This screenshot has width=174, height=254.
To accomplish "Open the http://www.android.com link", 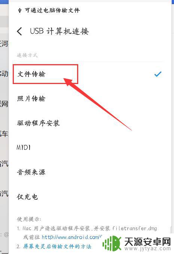I will pyautogui.click(x=72, y=237).
